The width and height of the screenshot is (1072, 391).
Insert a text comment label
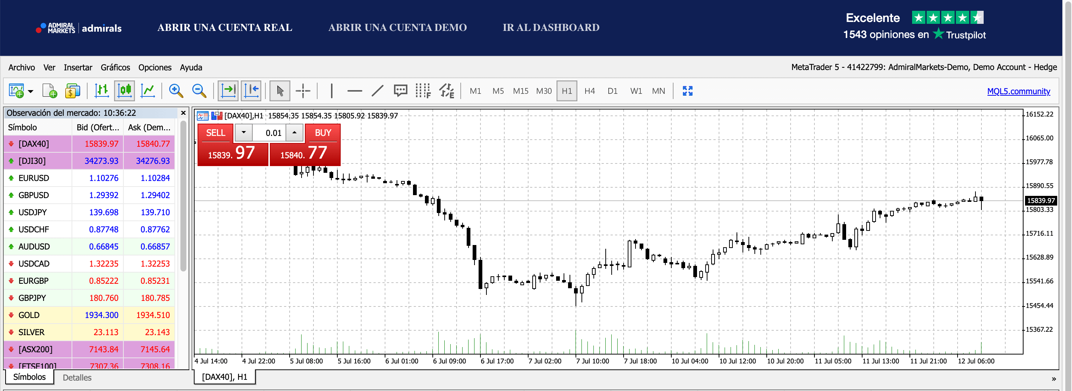(x=400, y=91)
